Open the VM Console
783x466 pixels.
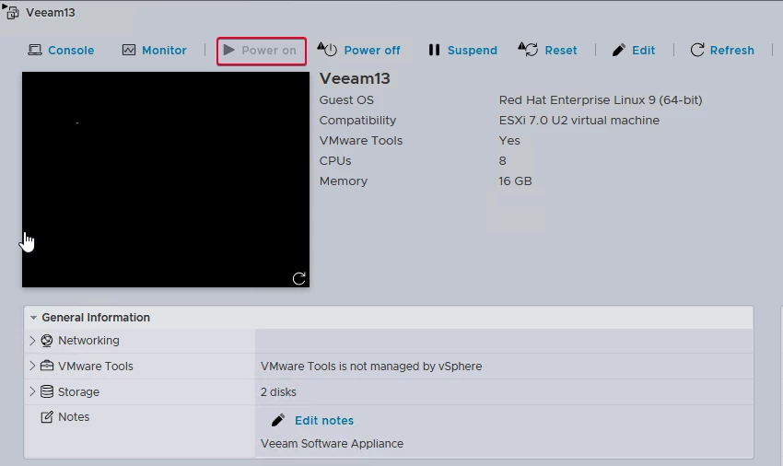pyautogui.click(x=61, y=51)
